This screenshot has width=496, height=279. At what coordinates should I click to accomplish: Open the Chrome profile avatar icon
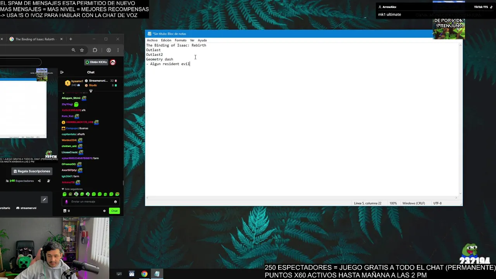[x=109, y=50]
